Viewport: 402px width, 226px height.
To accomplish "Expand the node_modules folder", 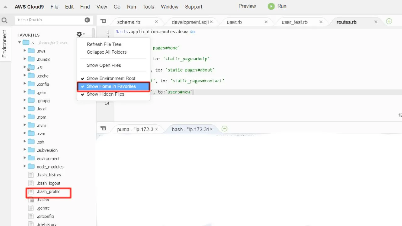I will tap(24, 166).
